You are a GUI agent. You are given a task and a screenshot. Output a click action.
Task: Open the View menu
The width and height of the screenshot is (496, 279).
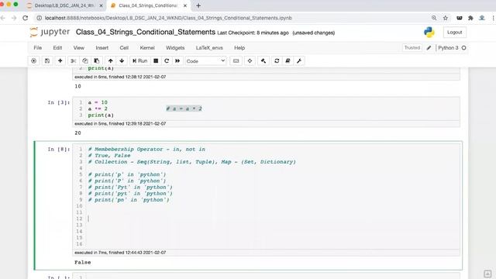79,48
